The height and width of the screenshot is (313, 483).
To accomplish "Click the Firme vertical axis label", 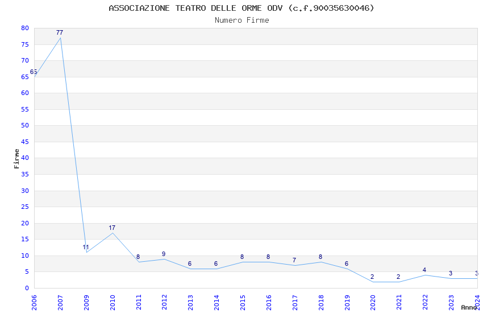I will pos(16,158).
